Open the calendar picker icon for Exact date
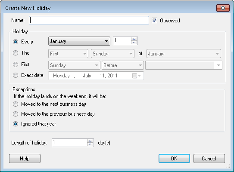Image resolution: width=234 pixels, height=172 pixels. [137, 76]
